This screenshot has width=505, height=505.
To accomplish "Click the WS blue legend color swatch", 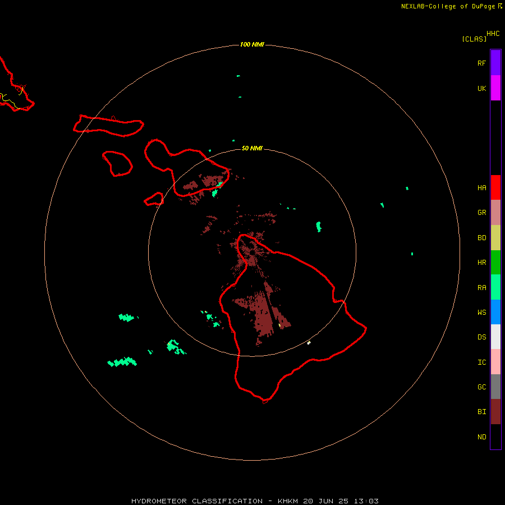I will pos(495,312).
